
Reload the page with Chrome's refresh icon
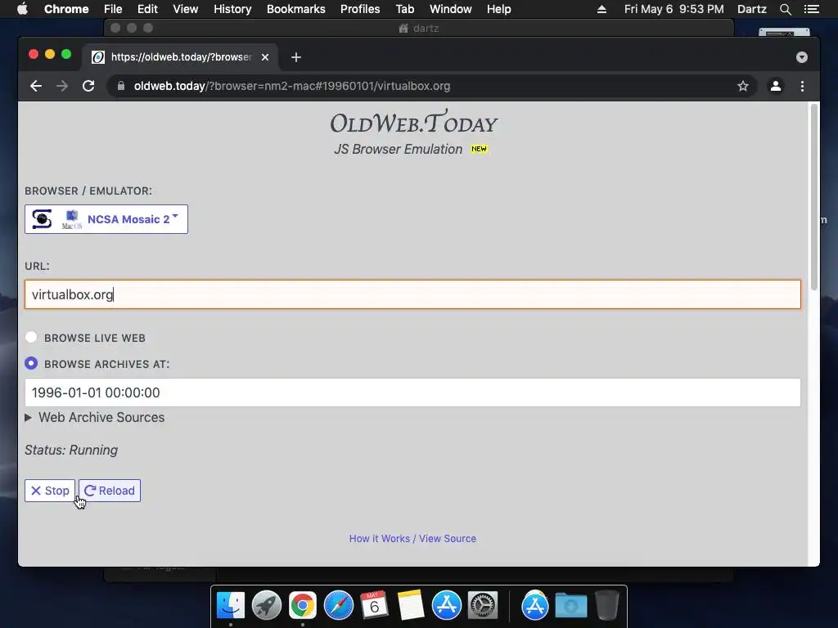[x=88, y=86]
